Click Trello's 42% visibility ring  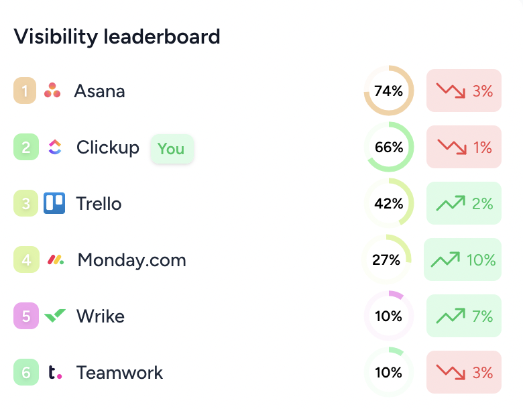coord(389,203)
